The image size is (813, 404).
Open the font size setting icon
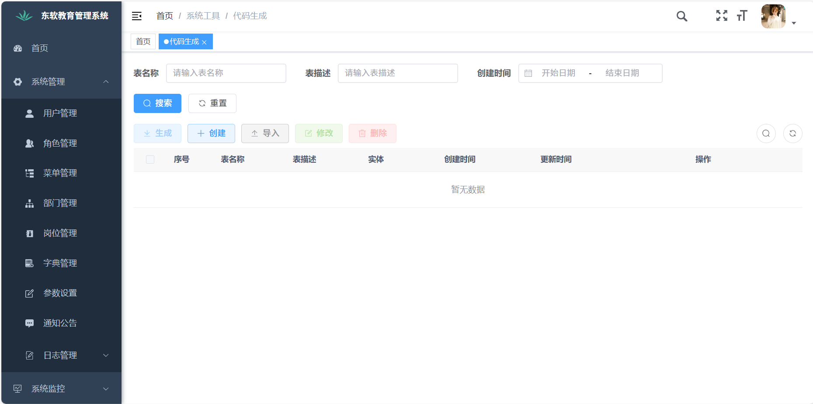[x=742, y=16]
